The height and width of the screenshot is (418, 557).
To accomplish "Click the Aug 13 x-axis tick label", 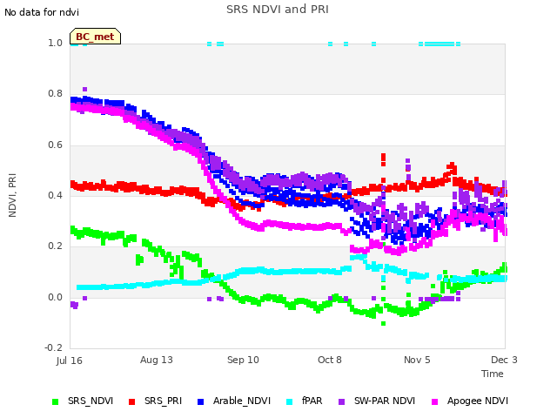I will click(x=157, y=360).
